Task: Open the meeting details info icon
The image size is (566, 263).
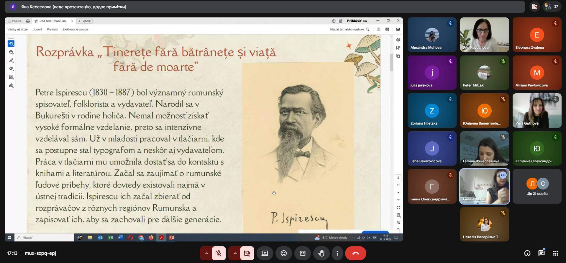Action: (x=527, y=253)
